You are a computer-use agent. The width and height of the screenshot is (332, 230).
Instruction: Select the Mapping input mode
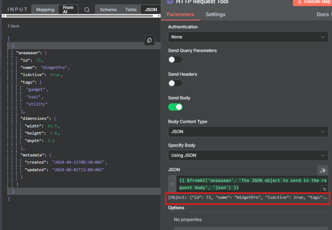(45, 10)
